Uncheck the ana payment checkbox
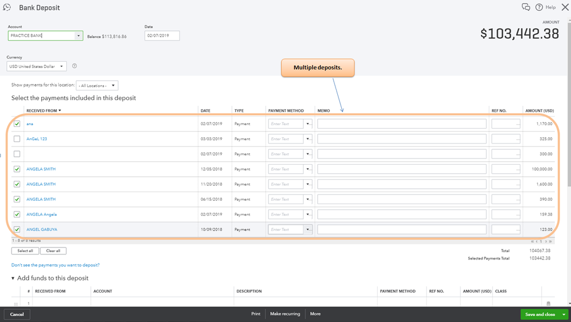The height and width of the screenshot is (322, 571). pos(17,124)
